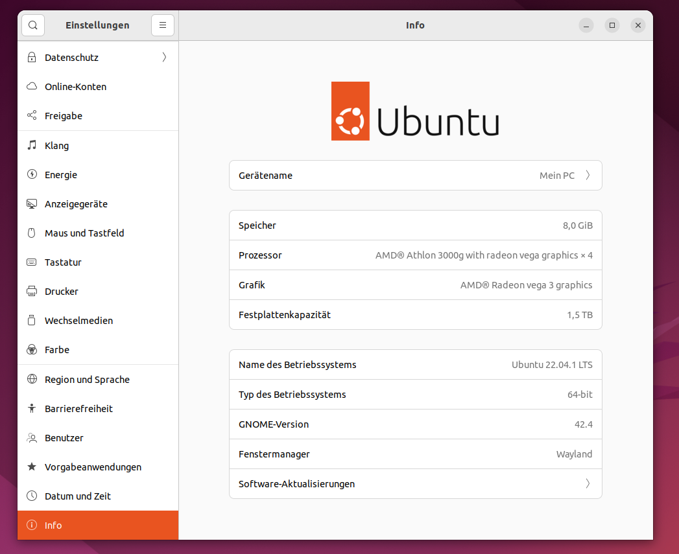Click the Datum und Zeit clock icon
679x554 pixels.
(32, 496)
